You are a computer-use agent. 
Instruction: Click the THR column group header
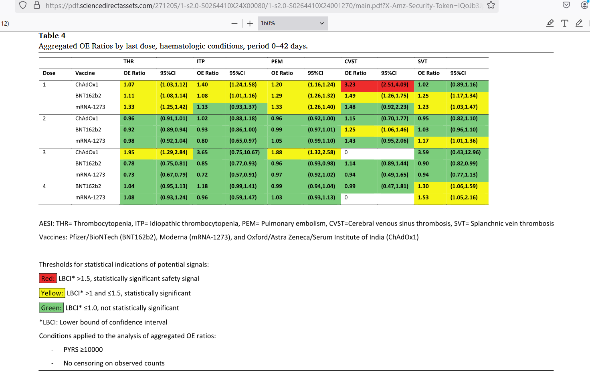click(129, 61)
